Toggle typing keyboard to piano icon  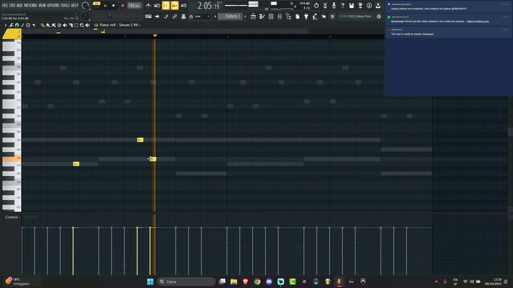tap(148, 16)
